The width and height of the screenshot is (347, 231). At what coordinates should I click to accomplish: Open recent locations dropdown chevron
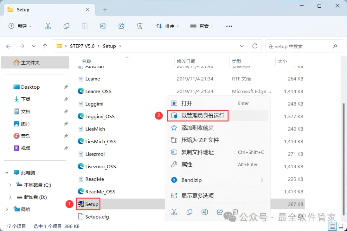click(34, 46)
